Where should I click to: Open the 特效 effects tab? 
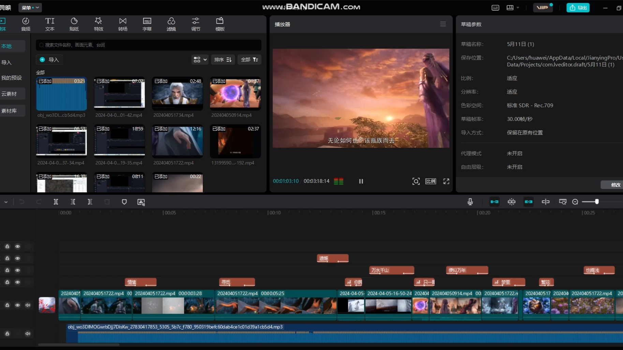[99, 24]
